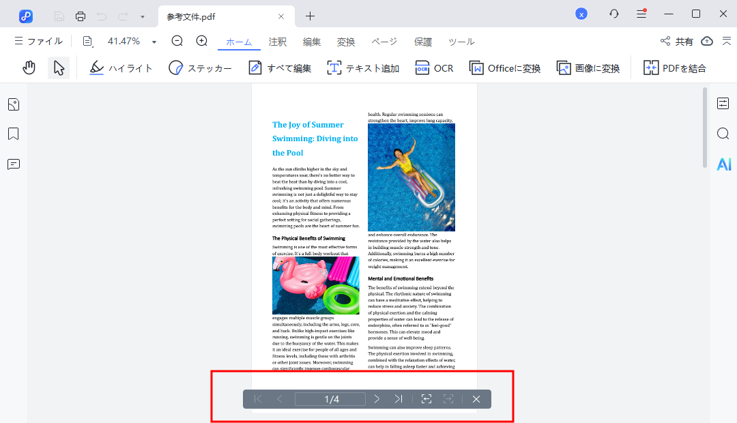Viewport: 737px width, 423px height.
Task: Open the AI assistant panel
Action: point(723,164)
